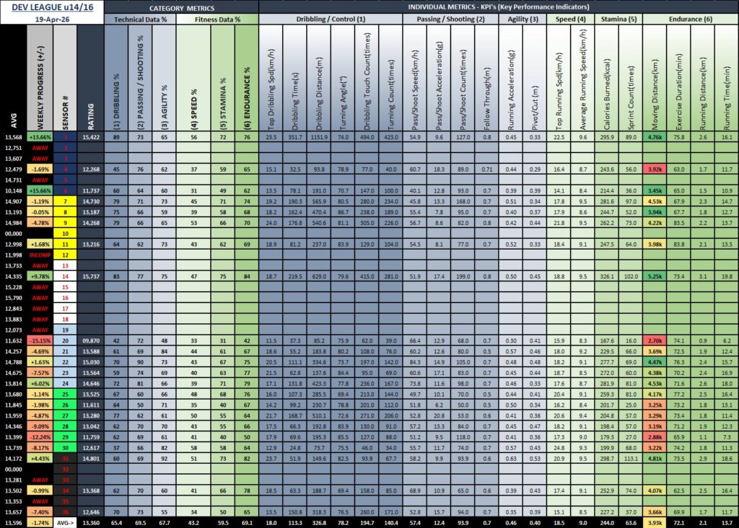The image size is (739, 528).
Task: Click the 5.25k moving distance cell
Action: (655, 276)
